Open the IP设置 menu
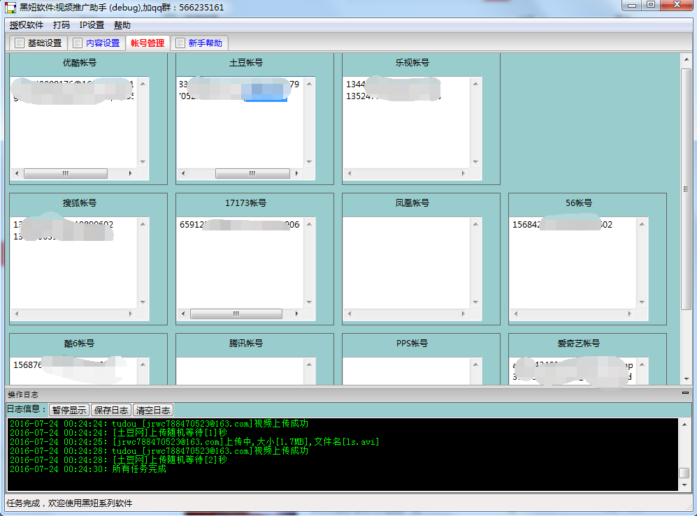Image resolution: width=697 pixels, height=516 pixels. [92, 25]
